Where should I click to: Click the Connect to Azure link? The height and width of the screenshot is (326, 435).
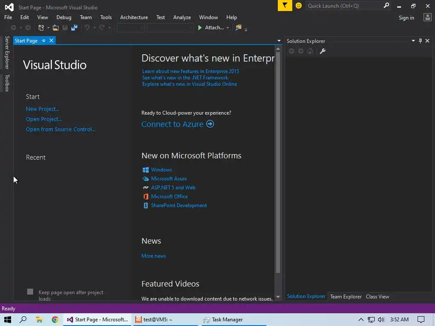172,124
